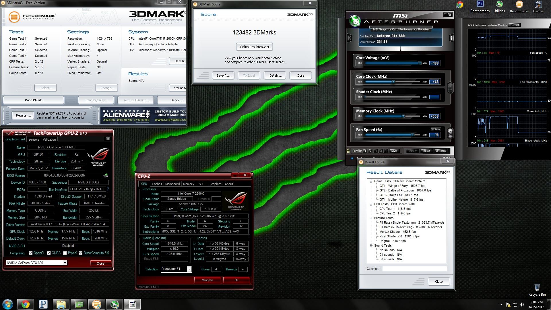The height and width of the screenshot is (310, 551).
Task: Click Online ResultBrowser in 3DMark Score
Action: click(x=255, y=47)
